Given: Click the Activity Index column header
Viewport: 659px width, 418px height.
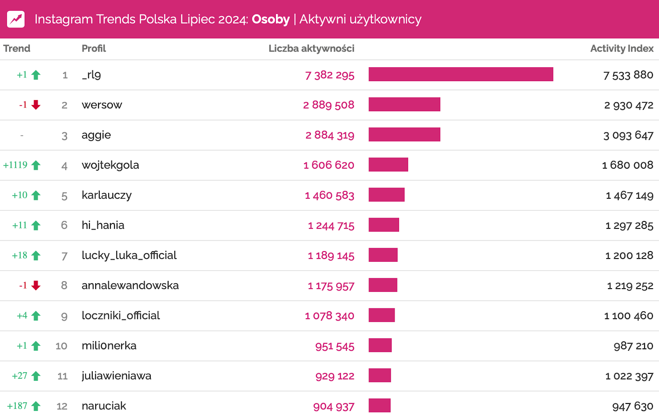Looking at the screenshot, I should (622, 49).
